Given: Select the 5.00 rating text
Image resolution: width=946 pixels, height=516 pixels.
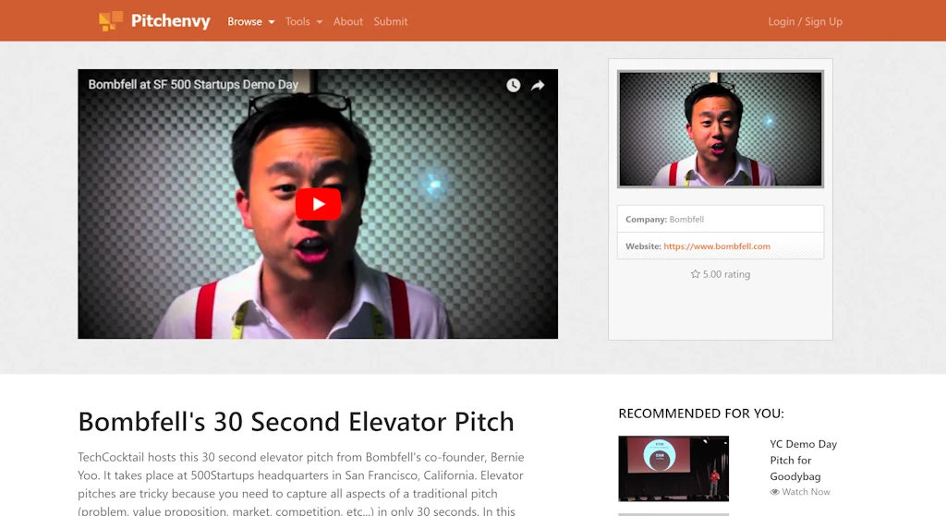Looking at the screenshot, I should click(726, 274).
